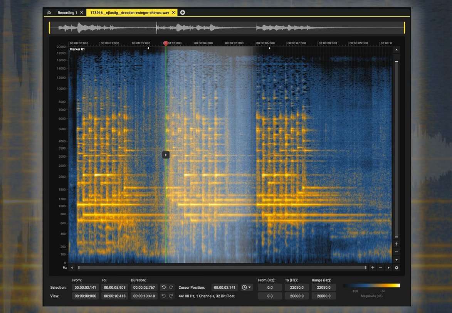Viewport: 452px width, 313px height.
Task: Start playback with the play button on the playhead
Action: [166, 155]
